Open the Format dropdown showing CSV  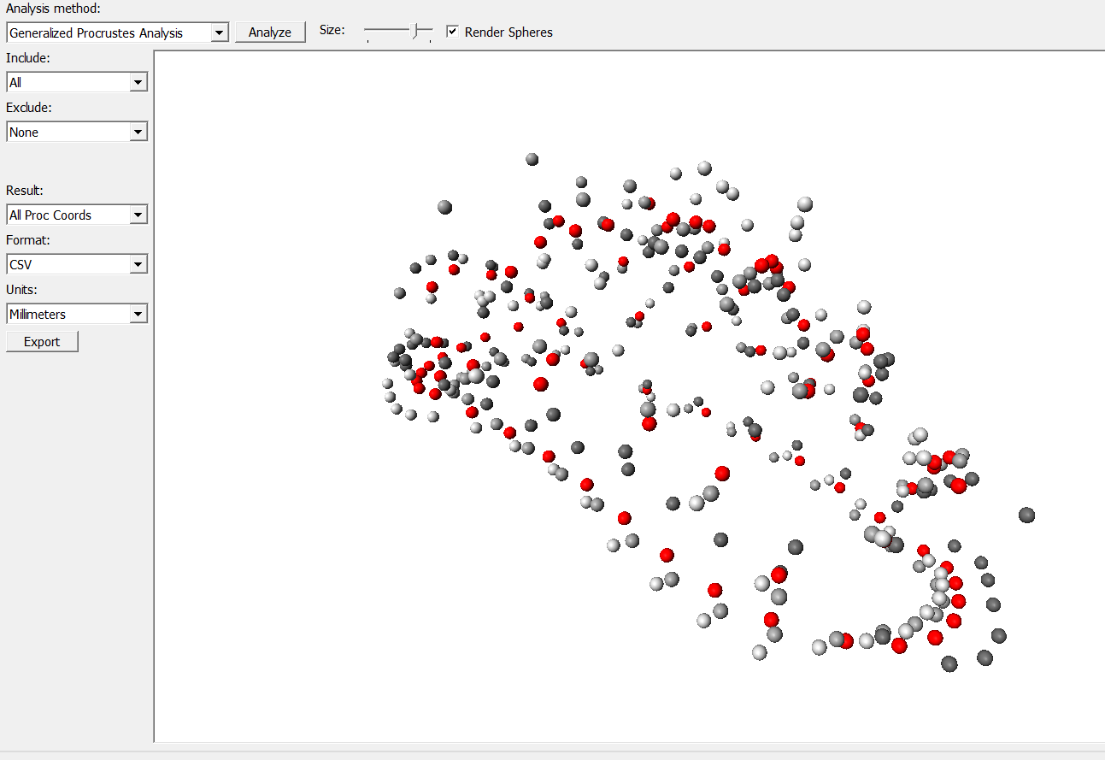tap(76, 264)
